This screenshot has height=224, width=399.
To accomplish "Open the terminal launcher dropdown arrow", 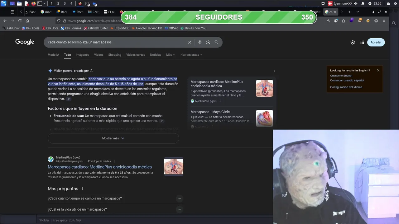I will 44,3.
